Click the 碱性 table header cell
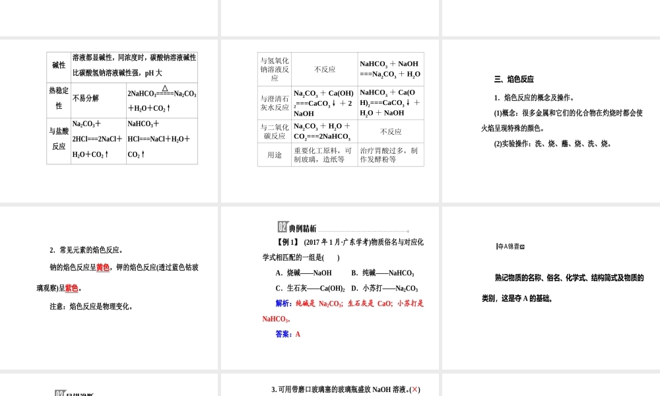Screen dimensions: 660x396 point(58,65)
